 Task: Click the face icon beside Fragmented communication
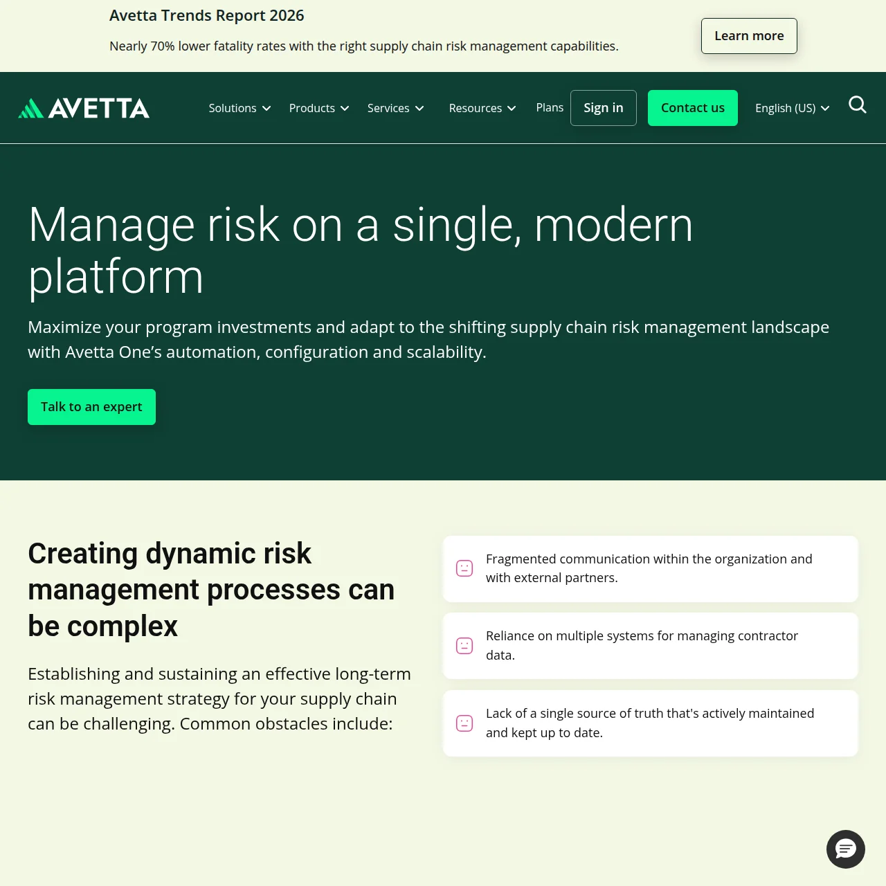pyautogui.click(x=464, y=568)
